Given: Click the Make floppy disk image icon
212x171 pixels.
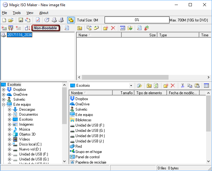Looking at the screenshot, I should click(61, 20).
